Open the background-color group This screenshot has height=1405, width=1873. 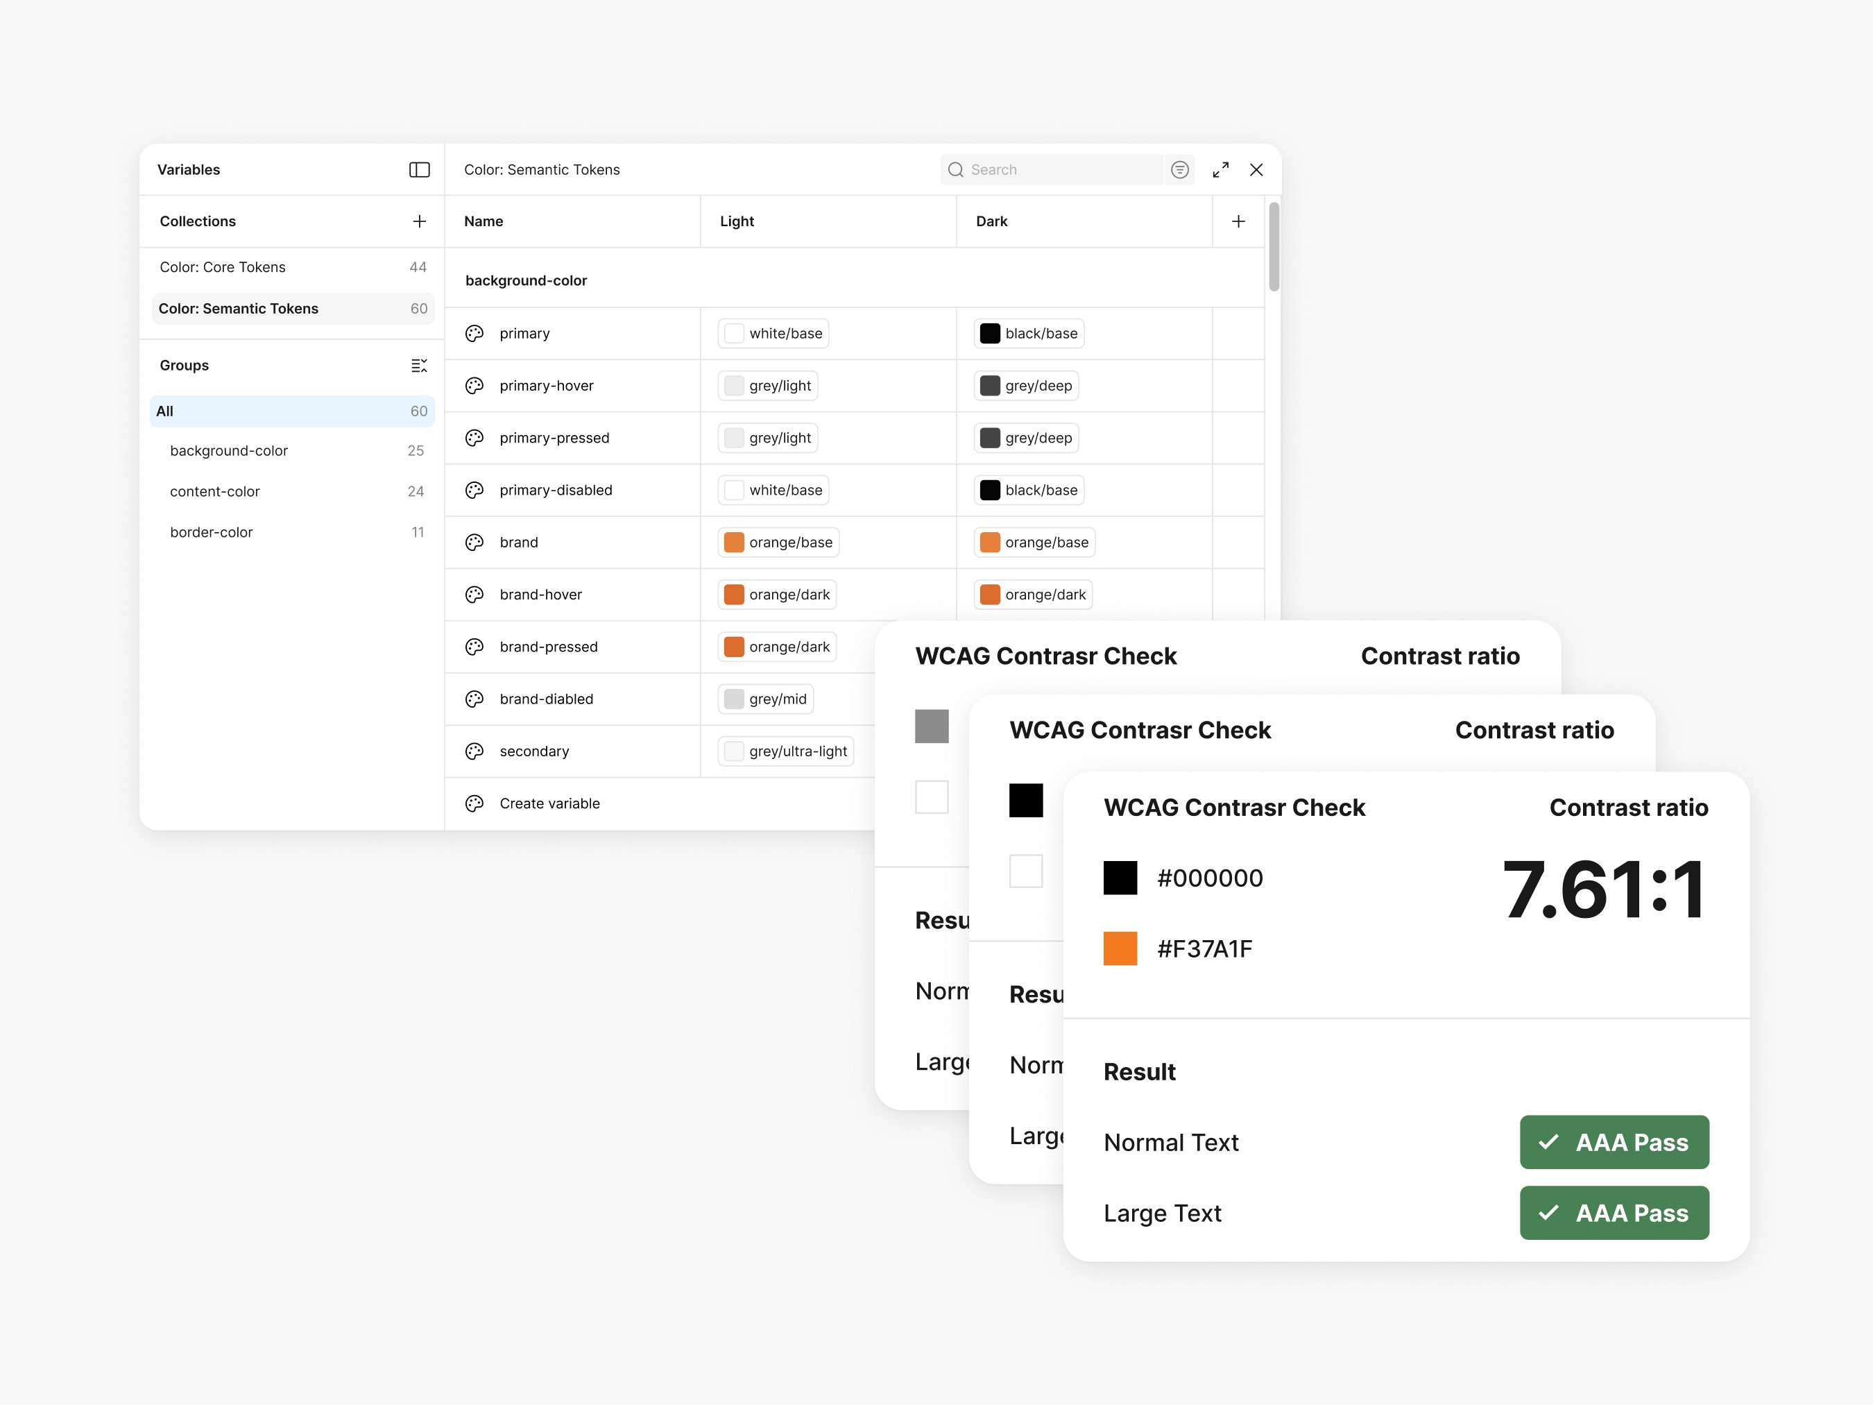pos(229,450)
